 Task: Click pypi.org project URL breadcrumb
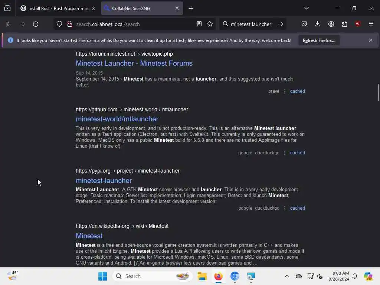(128, 171)
